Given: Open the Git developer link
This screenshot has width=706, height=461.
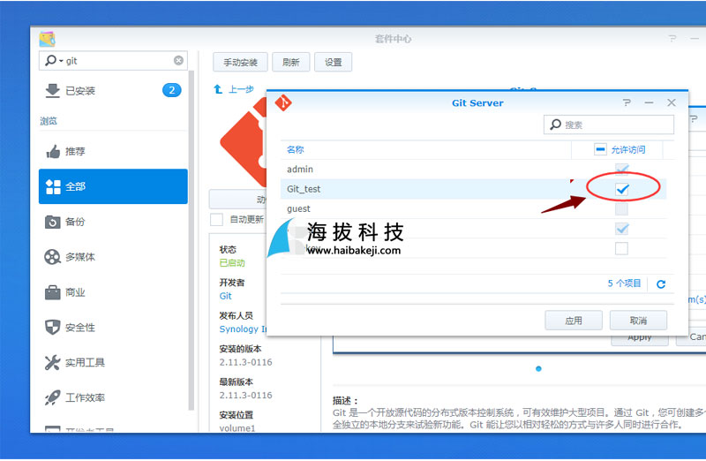Looking at the screenshot, I should tap(226, 296).
